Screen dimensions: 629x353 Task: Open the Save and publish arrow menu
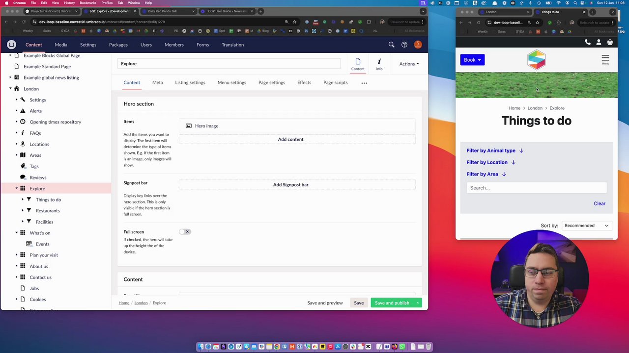point(418,303)
